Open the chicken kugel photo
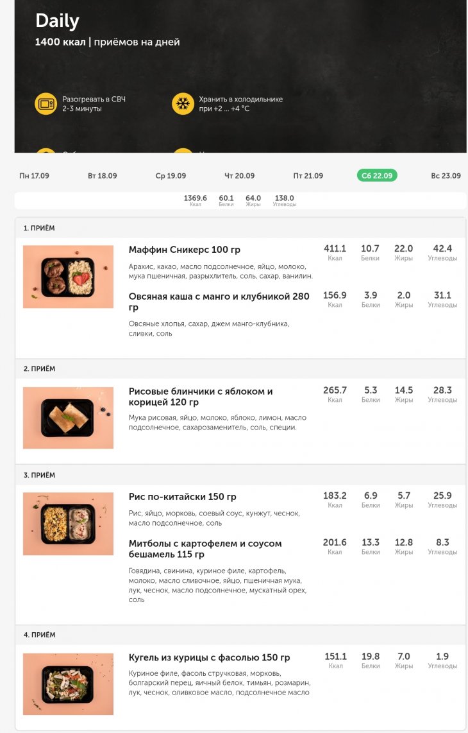This screenshot has width=468, height=733. point(68,684)
